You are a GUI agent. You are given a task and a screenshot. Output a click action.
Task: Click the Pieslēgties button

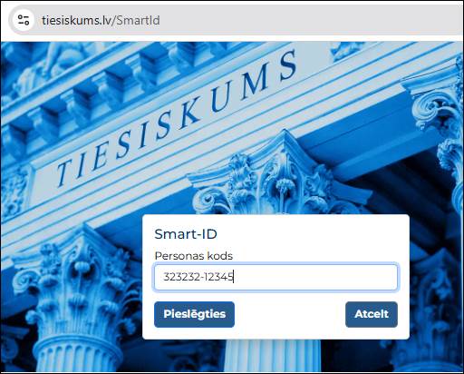(194, 314)
